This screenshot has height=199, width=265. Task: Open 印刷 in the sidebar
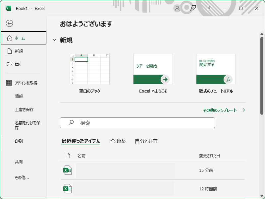[24, 141]
